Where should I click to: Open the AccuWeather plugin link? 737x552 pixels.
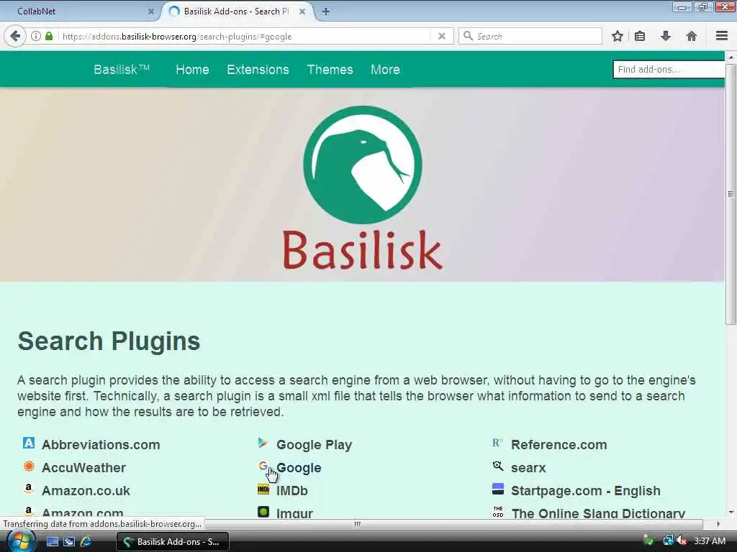(83, 467)
